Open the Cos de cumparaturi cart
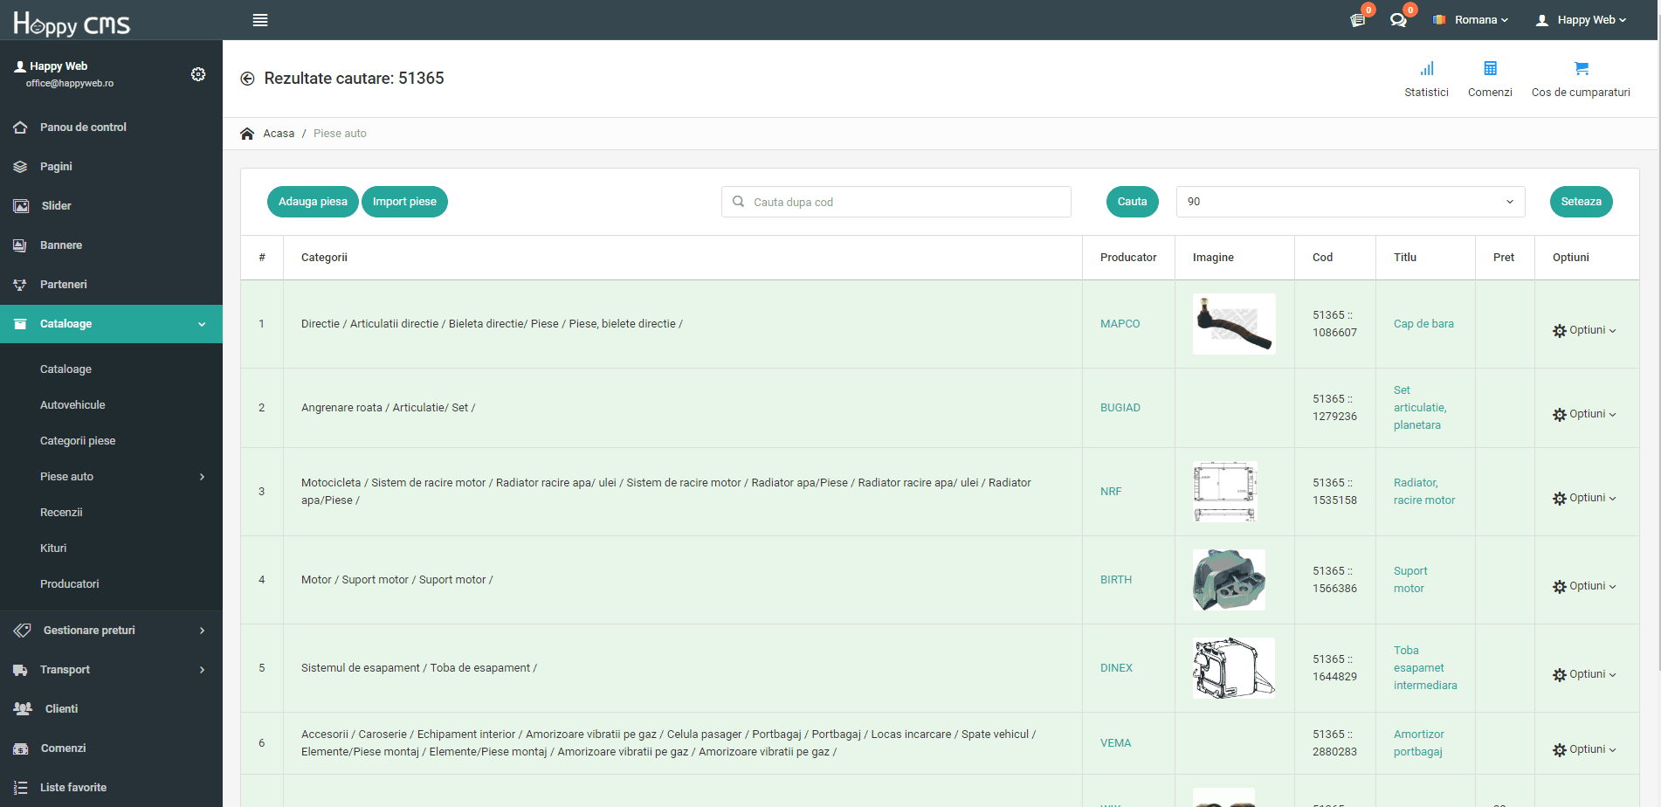The width and height of the screenshot is (1661, 807). [1581, 68]
